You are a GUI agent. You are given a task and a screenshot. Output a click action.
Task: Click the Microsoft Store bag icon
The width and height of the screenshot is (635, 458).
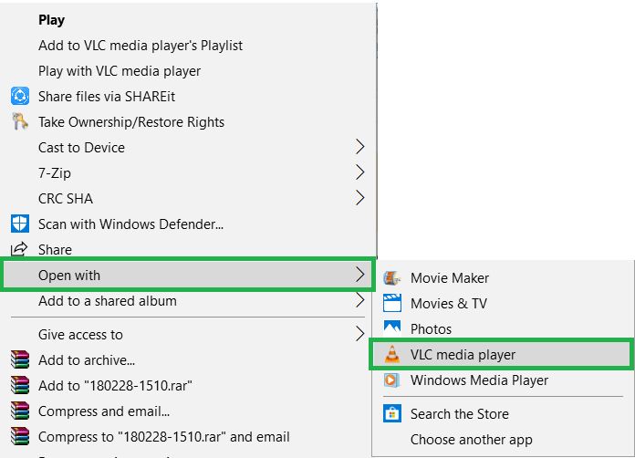(x=392, y=413)
